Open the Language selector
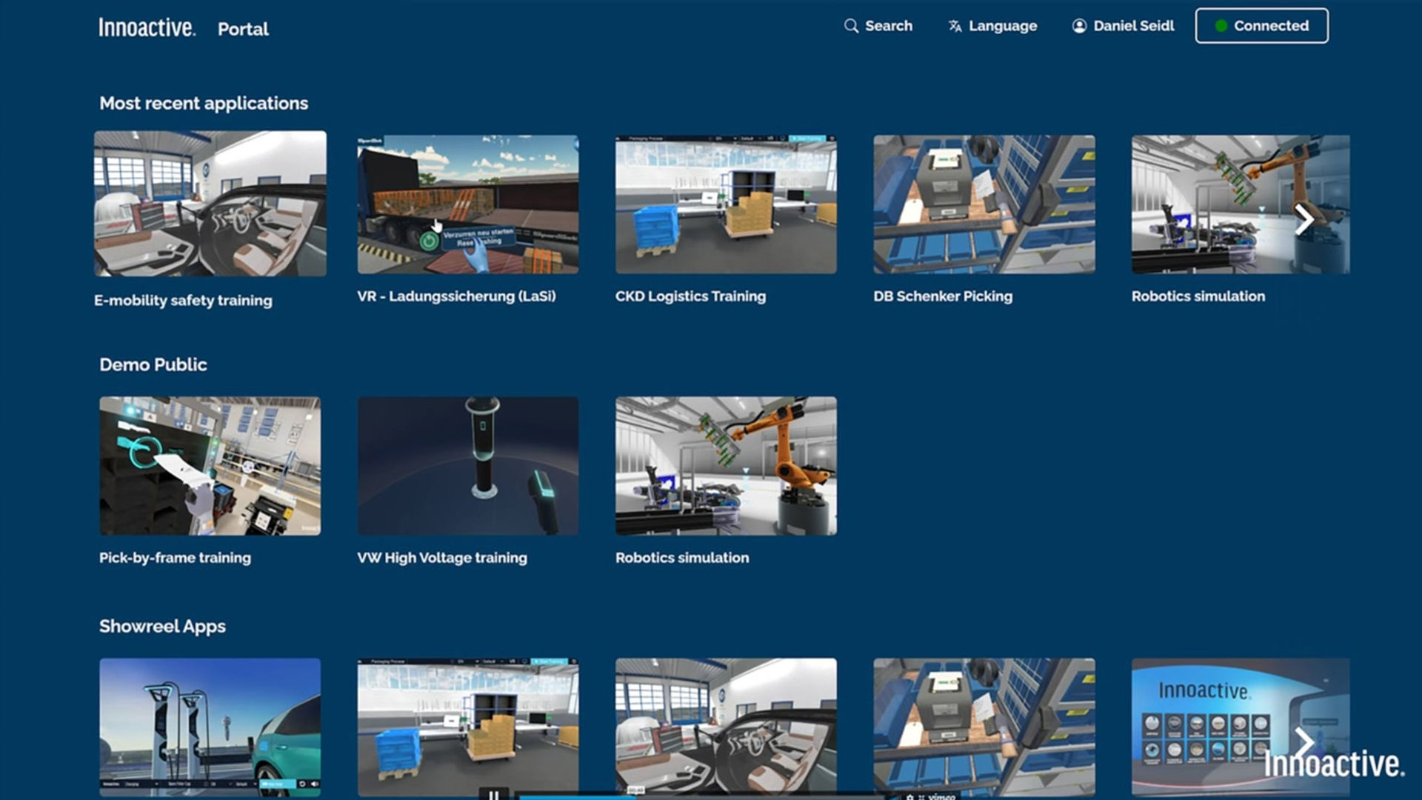The image size is (1422, 800). pos(992,26)
